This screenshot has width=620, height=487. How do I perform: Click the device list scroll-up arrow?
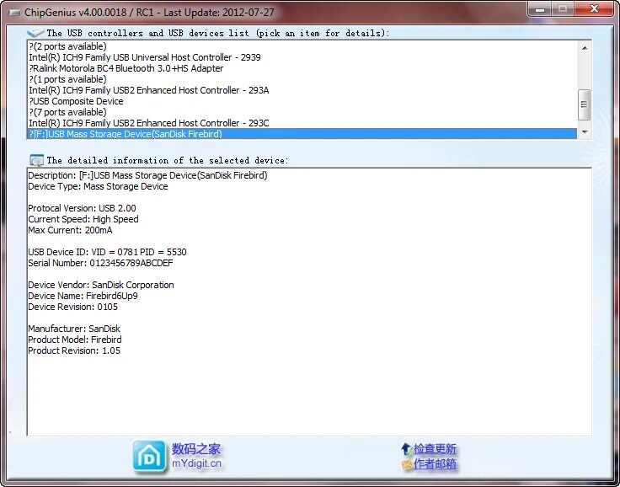585,48
